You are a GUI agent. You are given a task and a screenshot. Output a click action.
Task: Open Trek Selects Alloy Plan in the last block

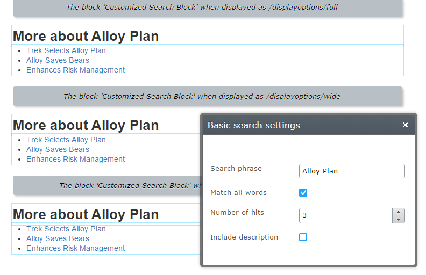click(66, 229)
